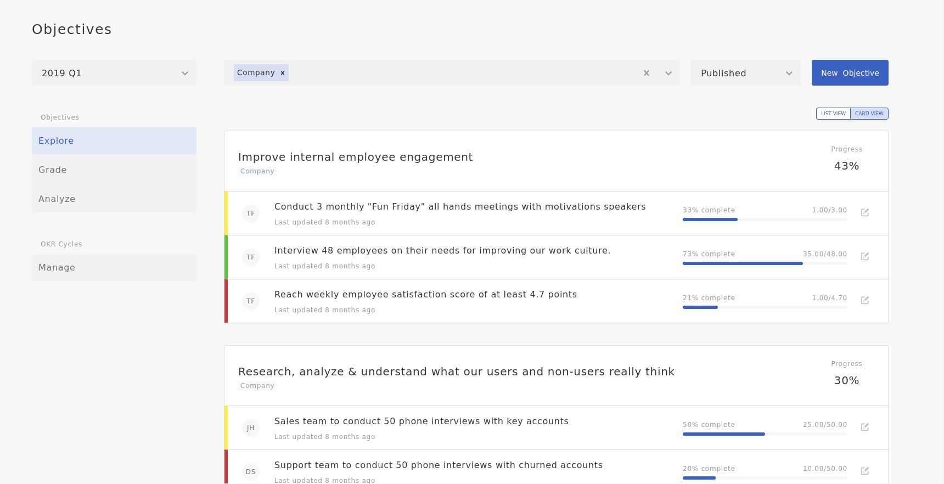Edit Sales team phone interviews key result
944x484 pixels.
pos(864,427)
